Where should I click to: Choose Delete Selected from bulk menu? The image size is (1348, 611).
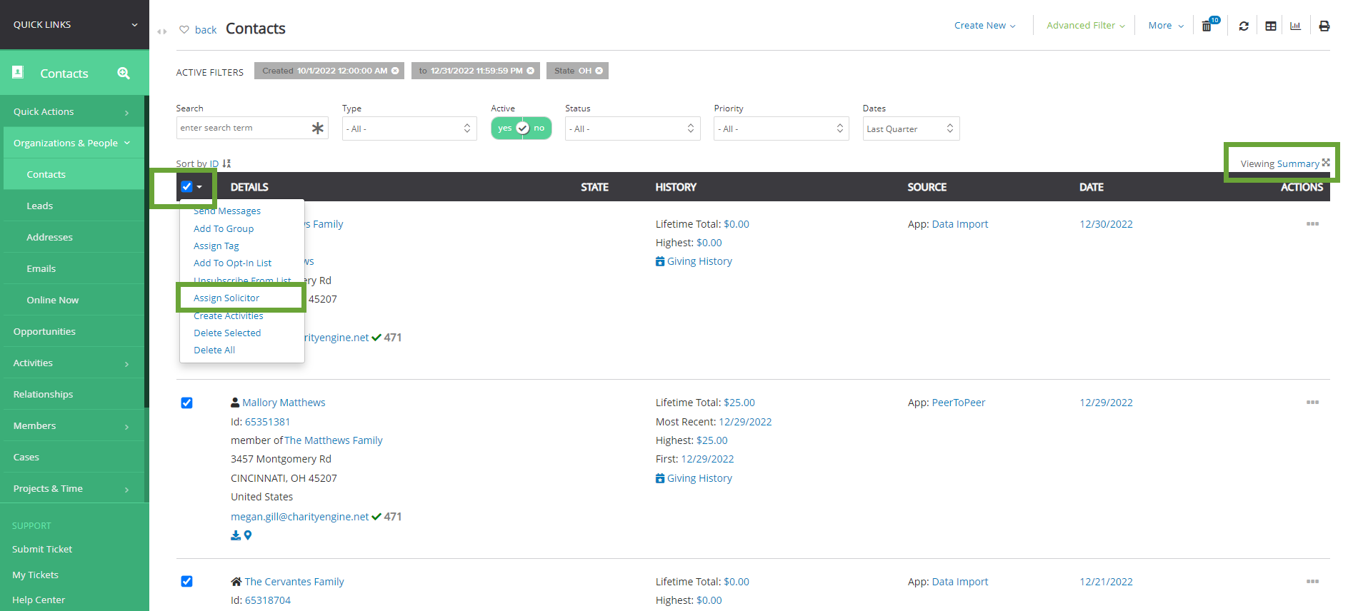coord(227,333)
